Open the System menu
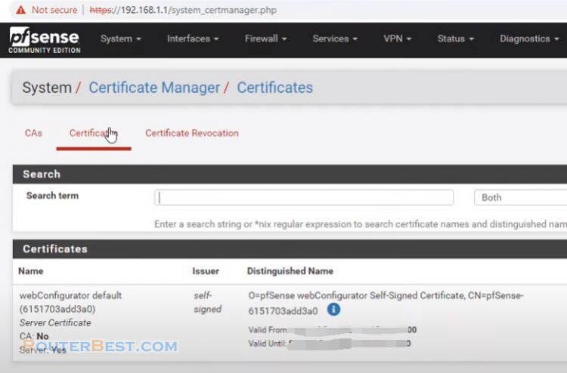Viewport: 567px width, 373px height. click(x=121, y=39)
